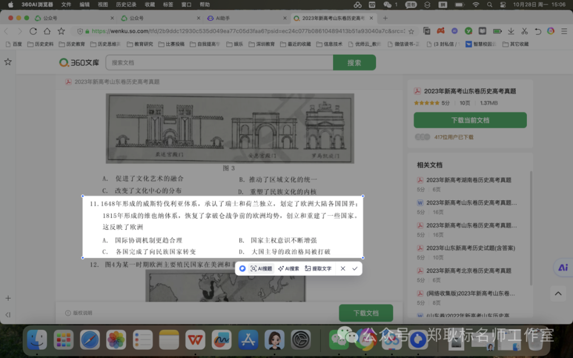Screen dimensions: 573x358
Task: Choose AI搜题 in the capture toolbar
Action: [261, 268]
